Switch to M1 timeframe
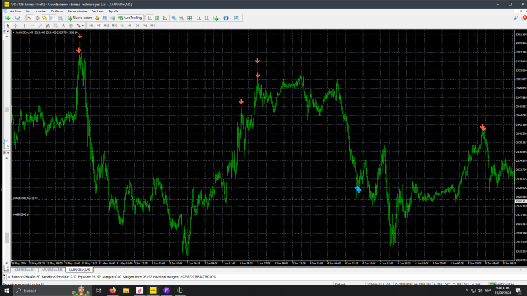This screenshot has height=296, width=527. (x=91, y=26)
